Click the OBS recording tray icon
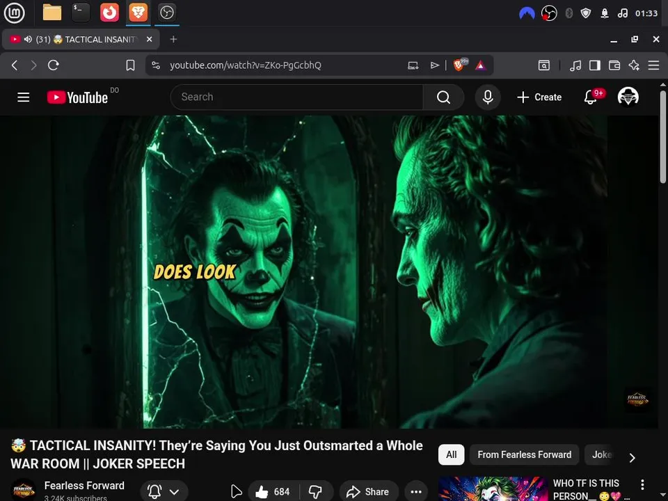668x501 pixels. coord(549,13)
